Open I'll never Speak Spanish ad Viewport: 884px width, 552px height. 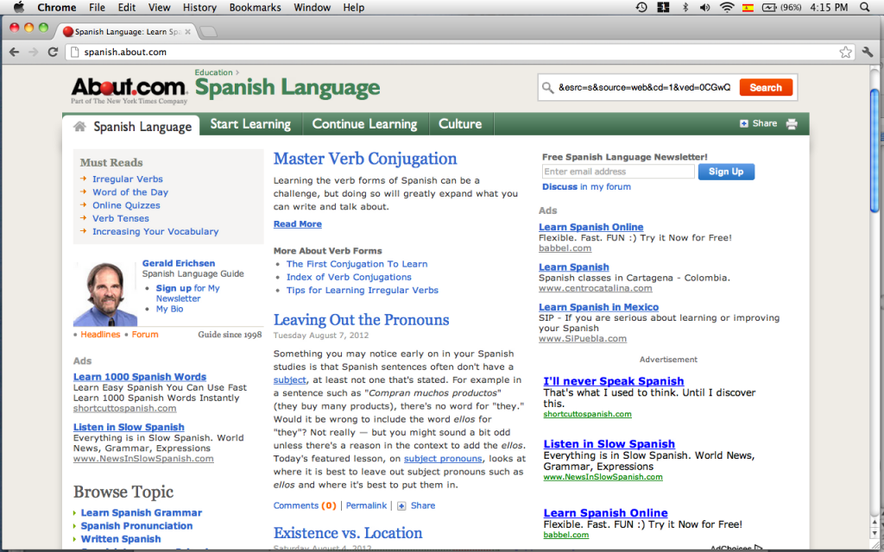(x=614, y=381)
